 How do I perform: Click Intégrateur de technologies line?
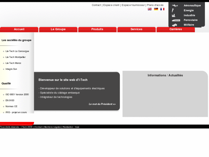point(55,97)
